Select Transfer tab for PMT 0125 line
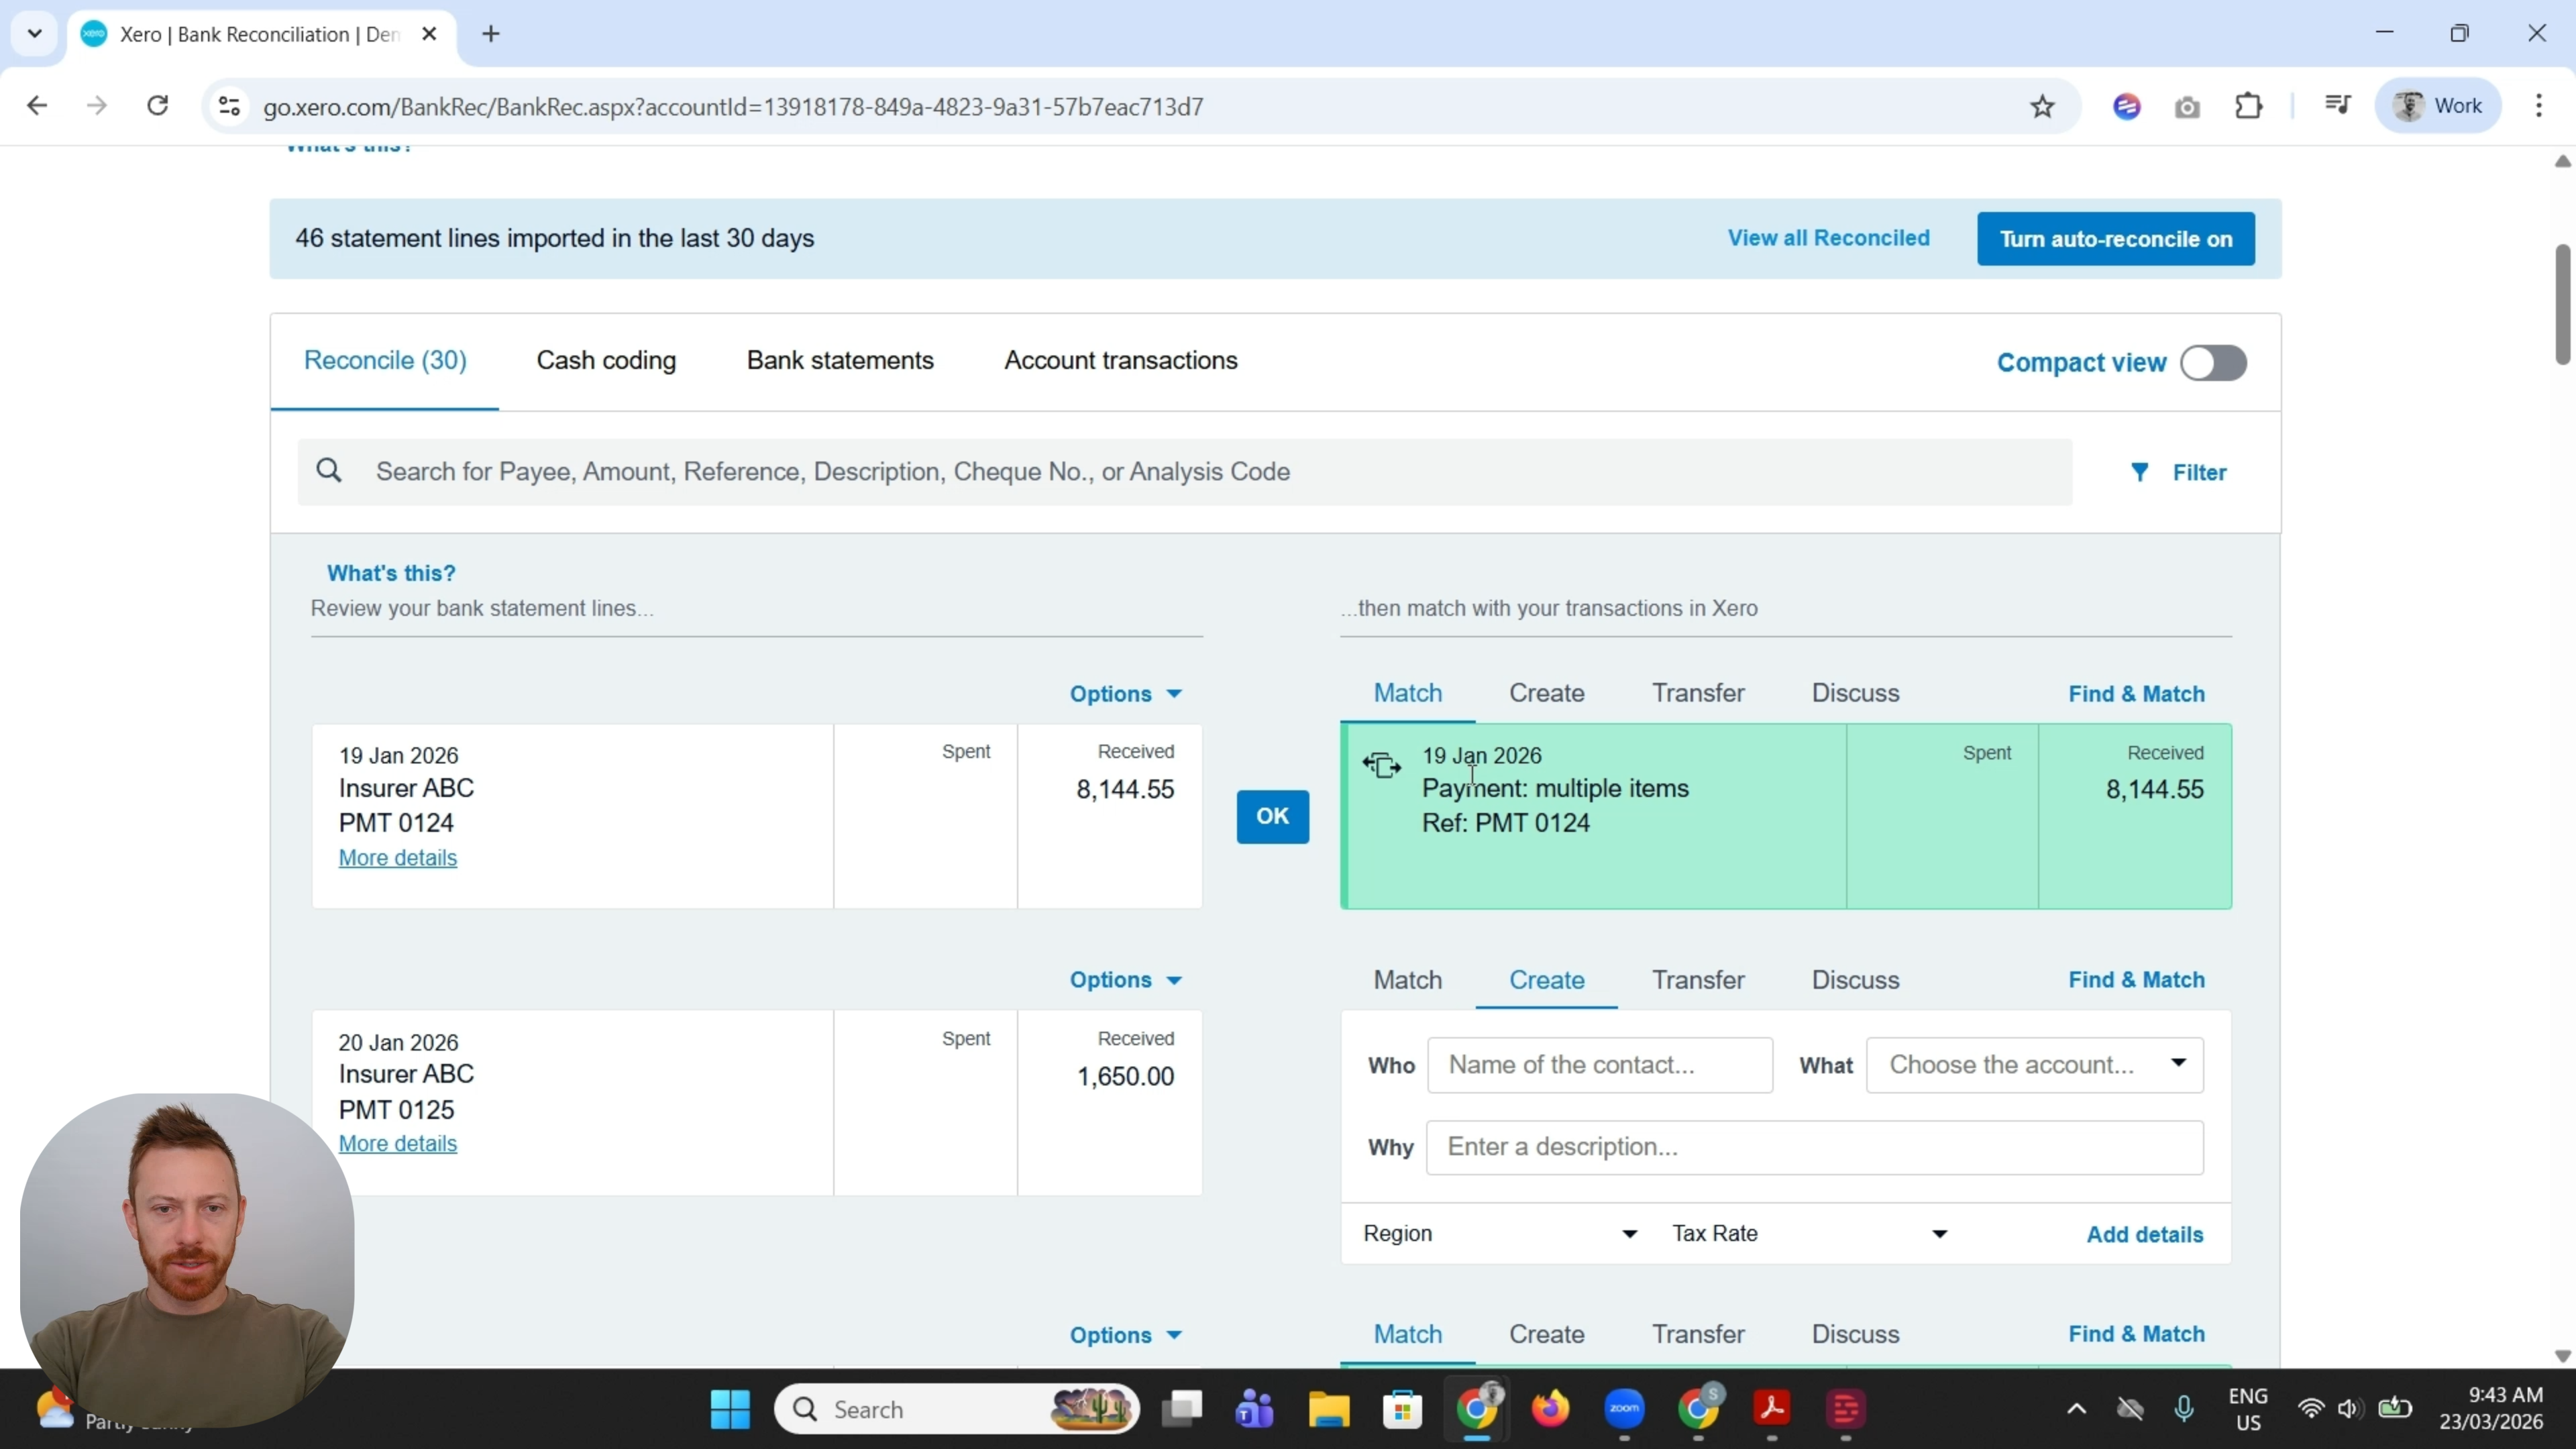The image size is (2576, 1449). pyautogui.click(x=1698, y=980)
